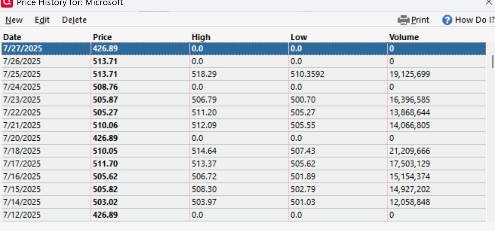Sort by the Price column header

click(102, 37)
